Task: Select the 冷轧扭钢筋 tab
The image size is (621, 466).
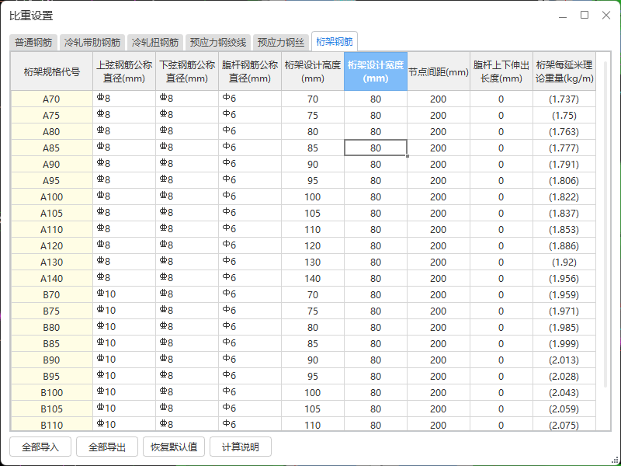Action: click(155, 43)
